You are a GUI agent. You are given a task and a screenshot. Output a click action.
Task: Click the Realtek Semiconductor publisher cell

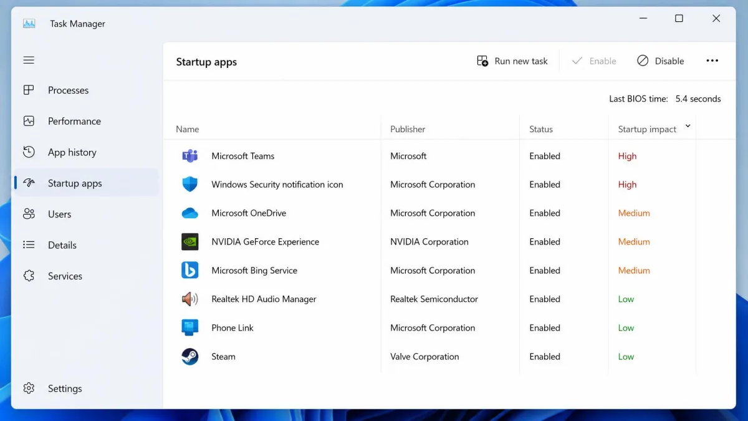pyautogui.click(x=434, y=299)
